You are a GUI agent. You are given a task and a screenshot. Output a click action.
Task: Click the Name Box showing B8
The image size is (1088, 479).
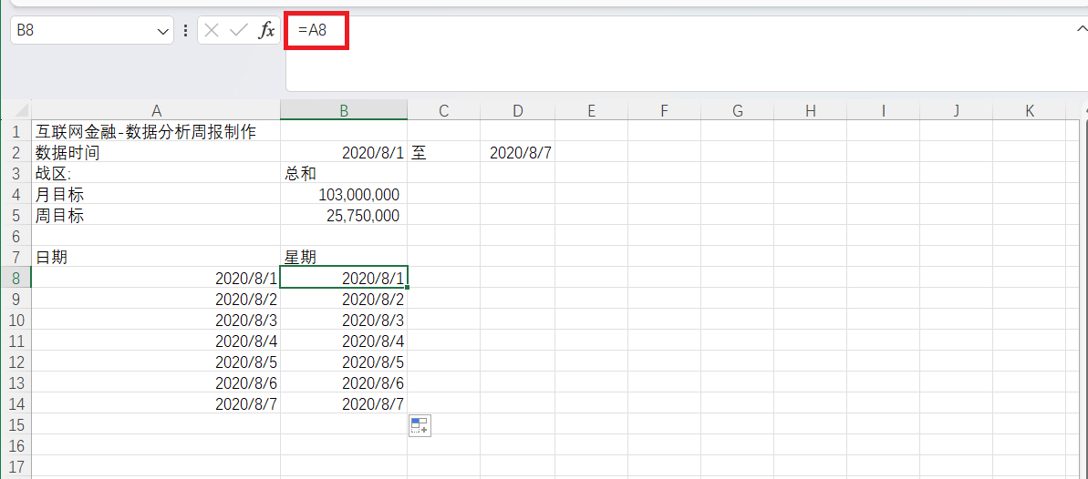82,30
